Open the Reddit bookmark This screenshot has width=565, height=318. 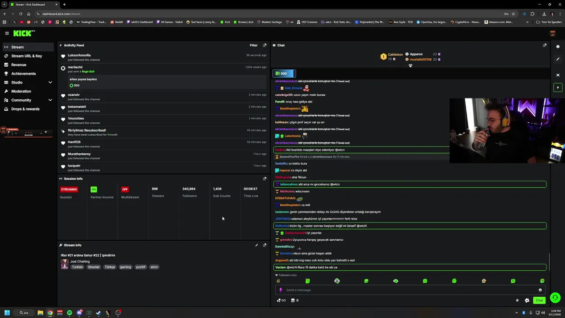coord(117,22)
